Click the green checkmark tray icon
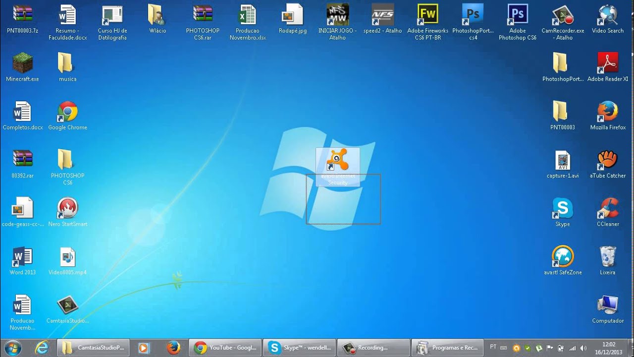 point(528,348)
